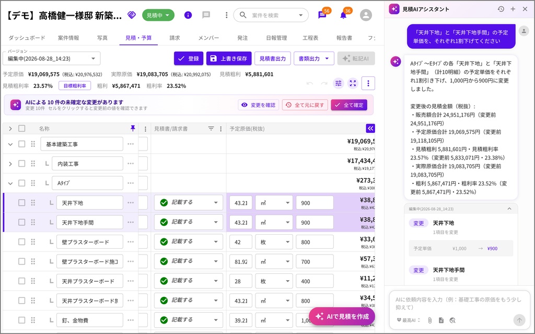Open 名称 column options menu
The image size is (535, 334).
point(145,129)
